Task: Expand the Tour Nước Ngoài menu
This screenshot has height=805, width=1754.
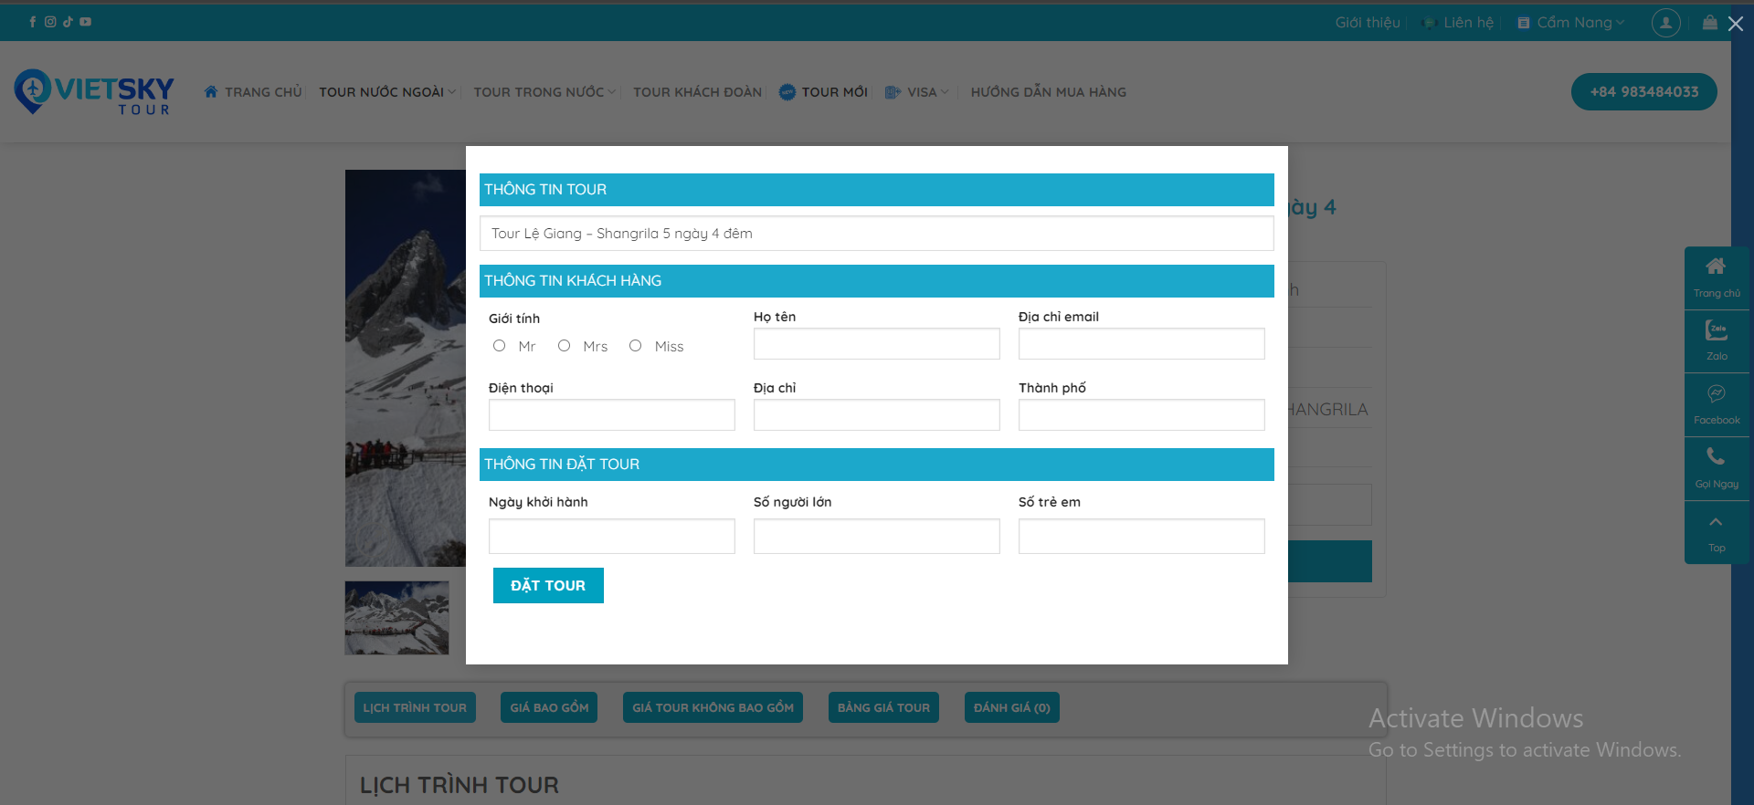Action: 386,92
